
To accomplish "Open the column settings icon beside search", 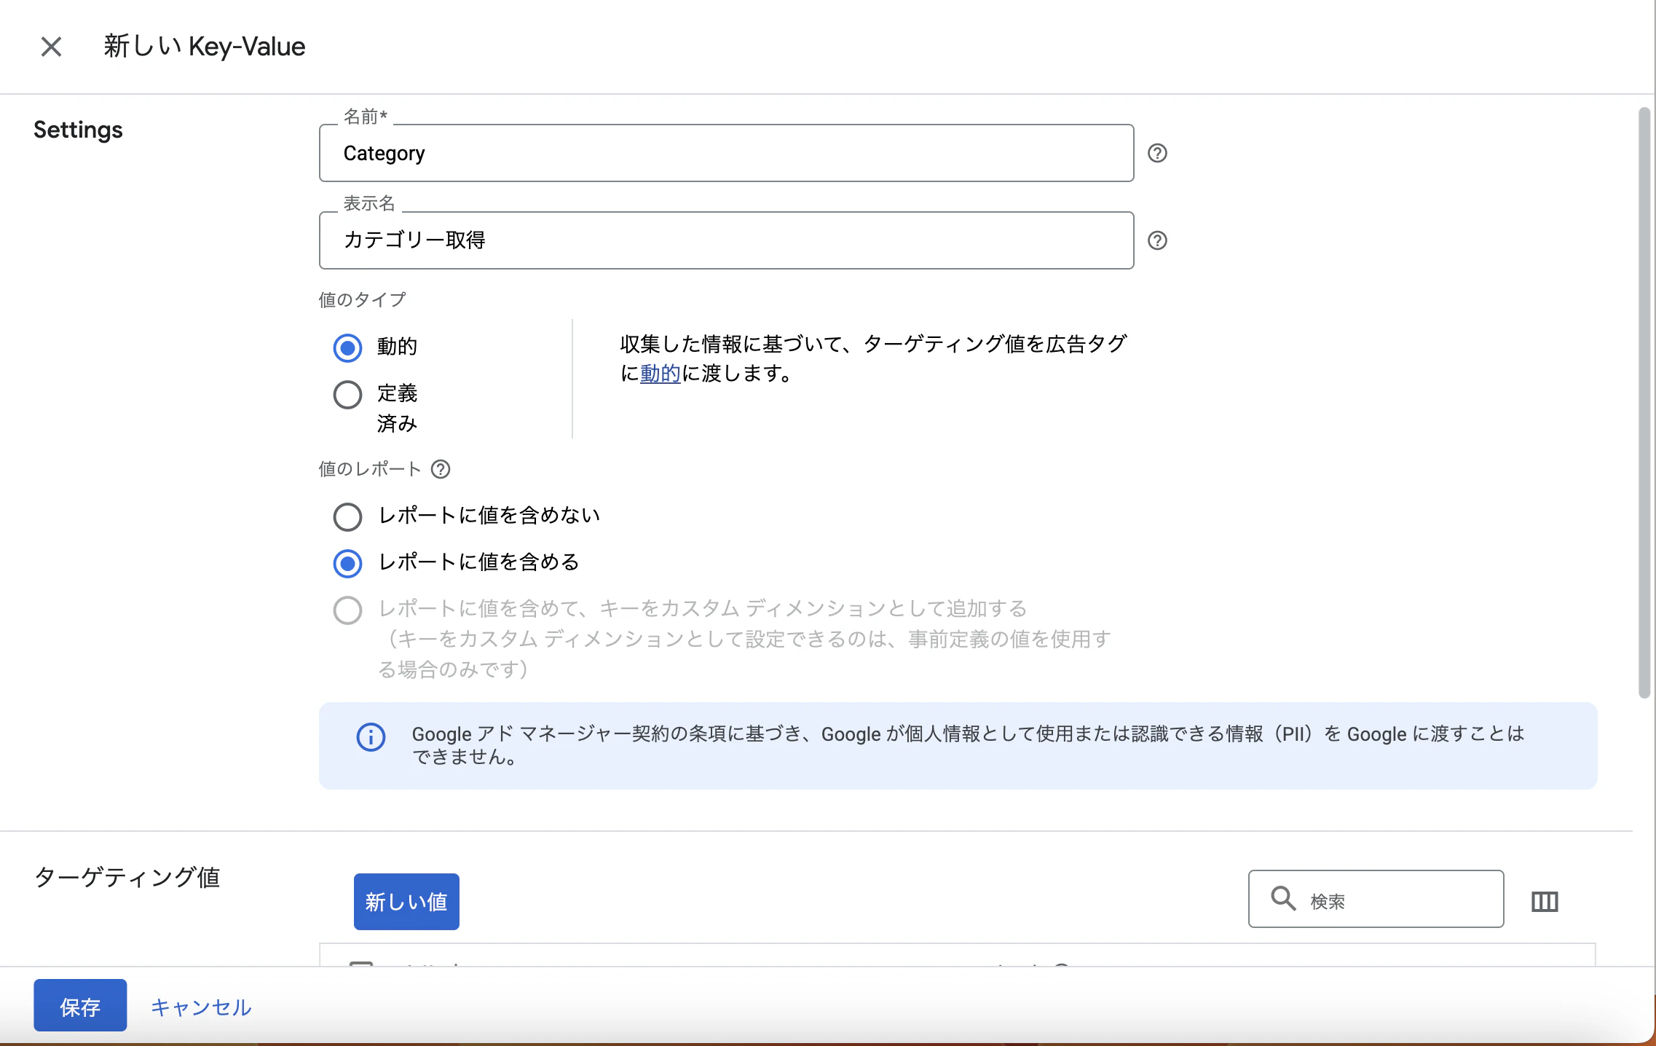I will click(1544, 902).
